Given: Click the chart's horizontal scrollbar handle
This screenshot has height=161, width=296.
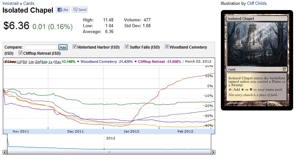Looking at the screenshot, I should coord(109,152).
